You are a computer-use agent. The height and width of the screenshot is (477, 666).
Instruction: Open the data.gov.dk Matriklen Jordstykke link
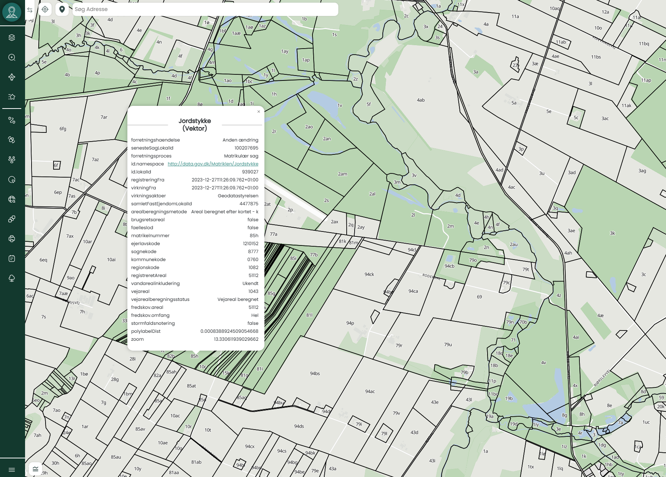point(213,164)
